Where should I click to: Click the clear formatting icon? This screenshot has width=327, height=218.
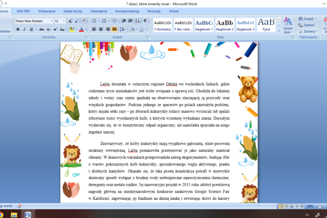click(84, 21)
